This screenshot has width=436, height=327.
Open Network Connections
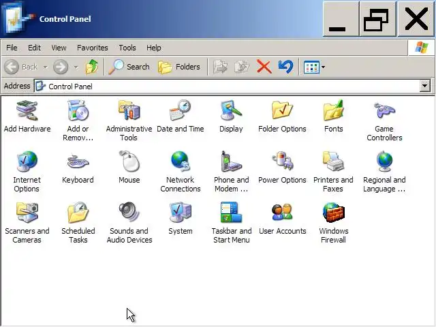[x=180, y=172]
